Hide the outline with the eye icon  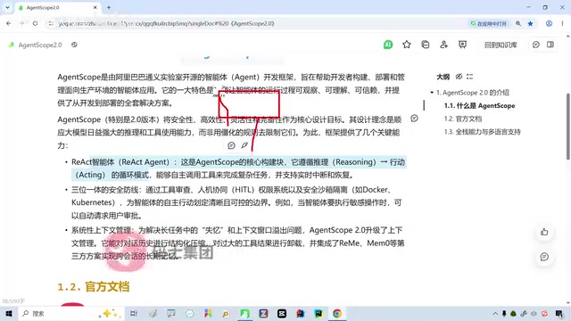click(x=459, y=77)
